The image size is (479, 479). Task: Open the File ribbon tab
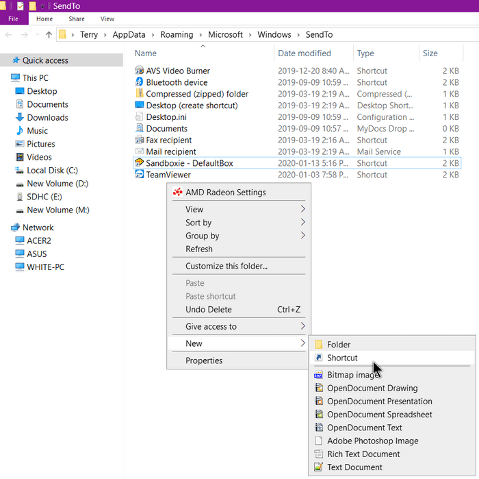(14, 19)
